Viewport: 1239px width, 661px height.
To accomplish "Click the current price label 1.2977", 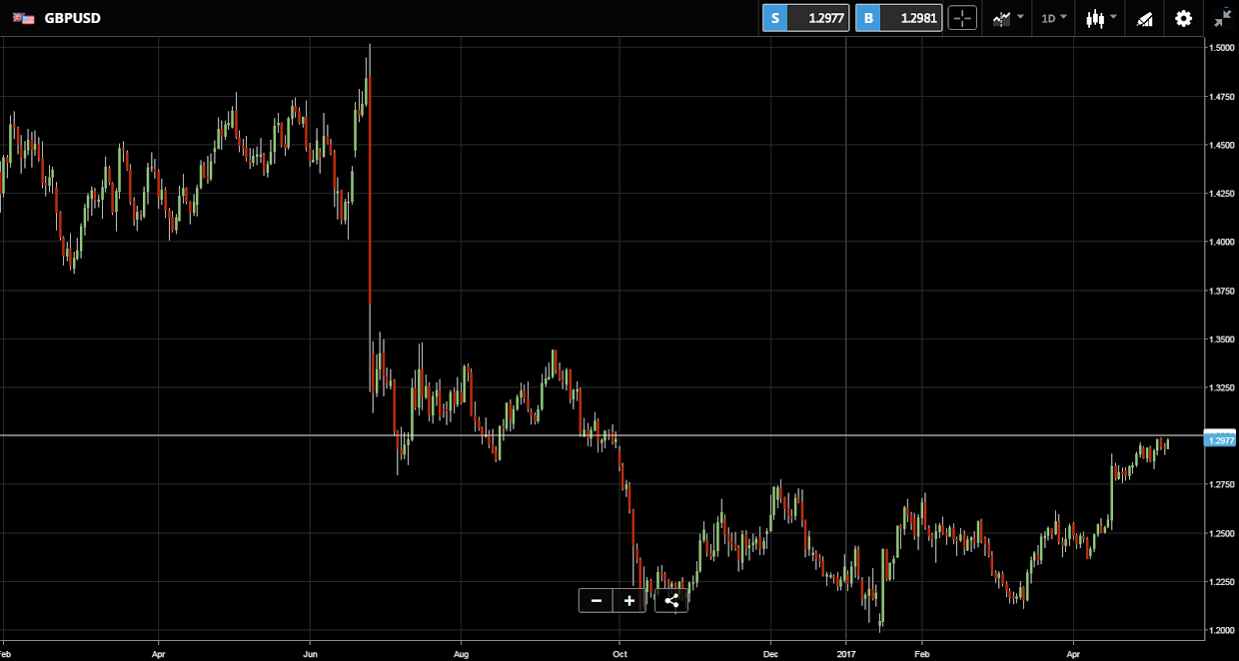I will tap(1221, 440).
